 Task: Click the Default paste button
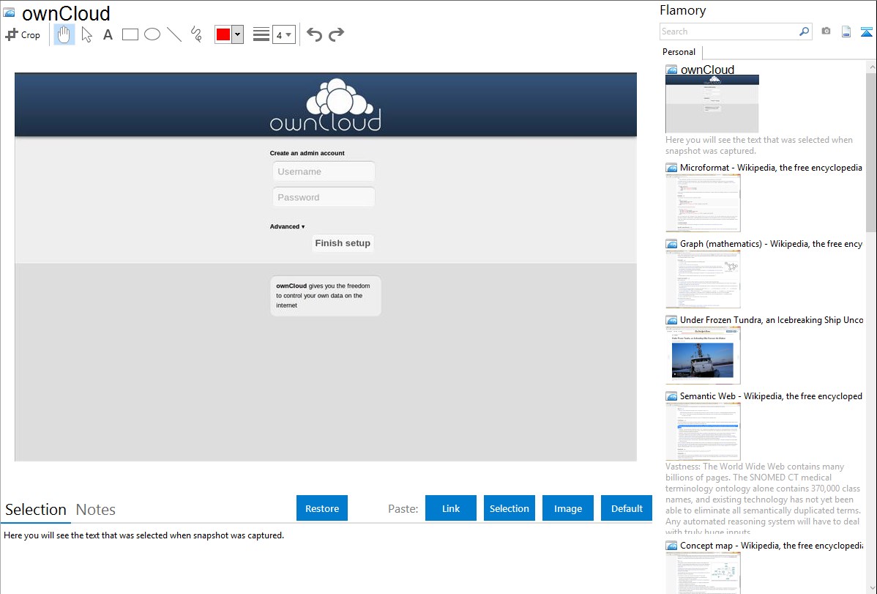[x=627, y=508]
